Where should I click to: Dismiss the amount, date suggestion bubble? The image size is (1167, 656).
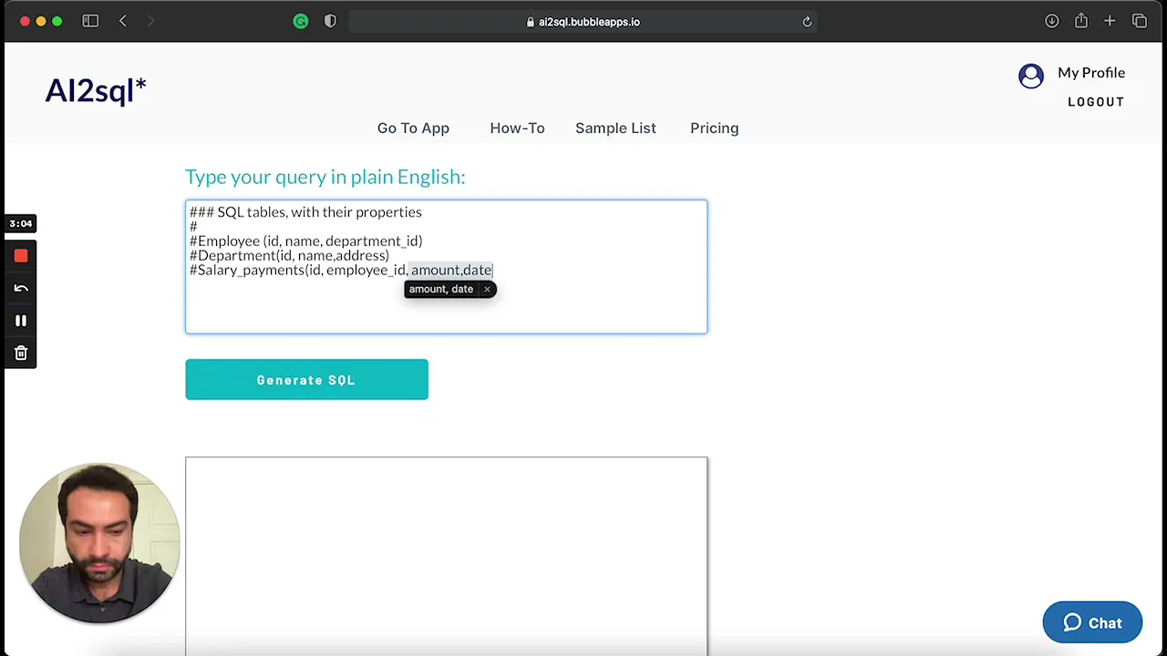487,289
